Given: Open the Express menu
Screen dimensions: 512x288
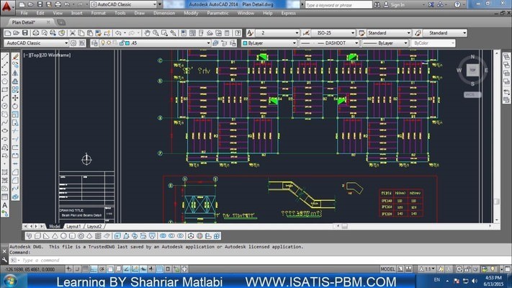Looking at the screenshot, I should (288, 13).
